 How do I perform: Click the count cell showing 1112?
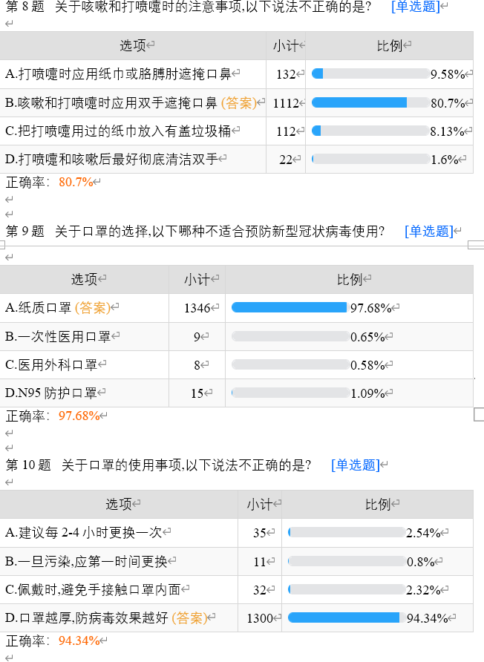pos(285,102)
